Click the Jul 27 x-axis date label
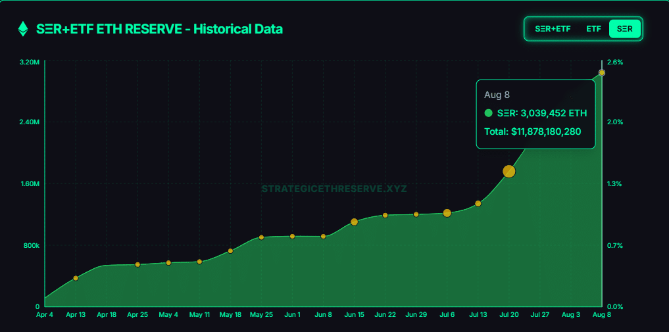The width and height of the screenshot is (669, 332). pos(540,315)
